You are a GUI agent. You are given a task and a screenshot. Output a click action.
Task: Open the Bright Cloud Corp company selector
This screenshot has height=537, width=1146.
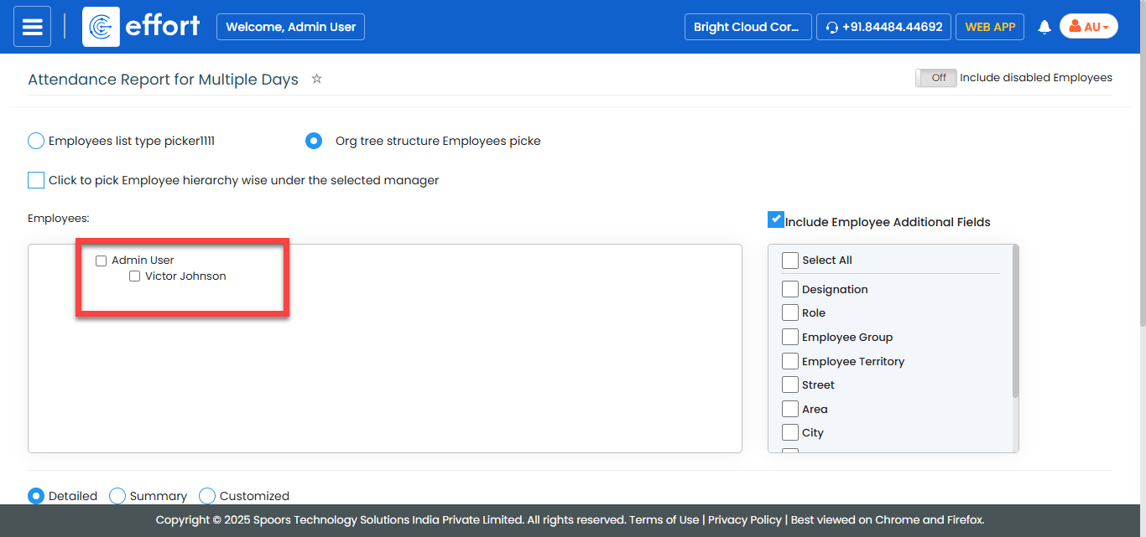point(748,27)
